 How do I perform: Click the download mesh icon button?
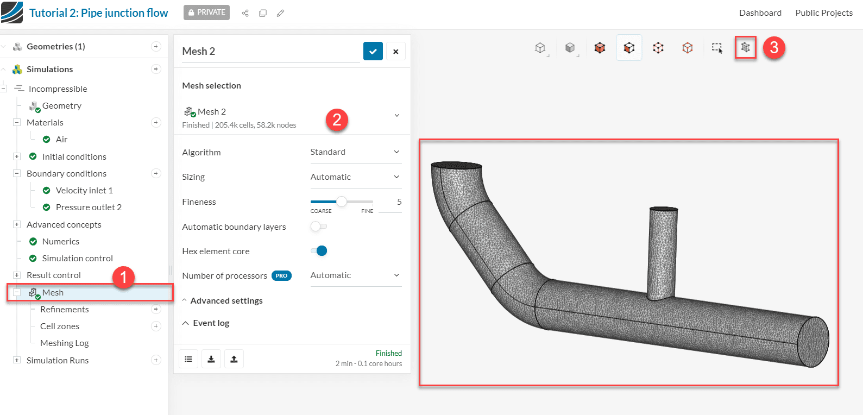point(211,359)
